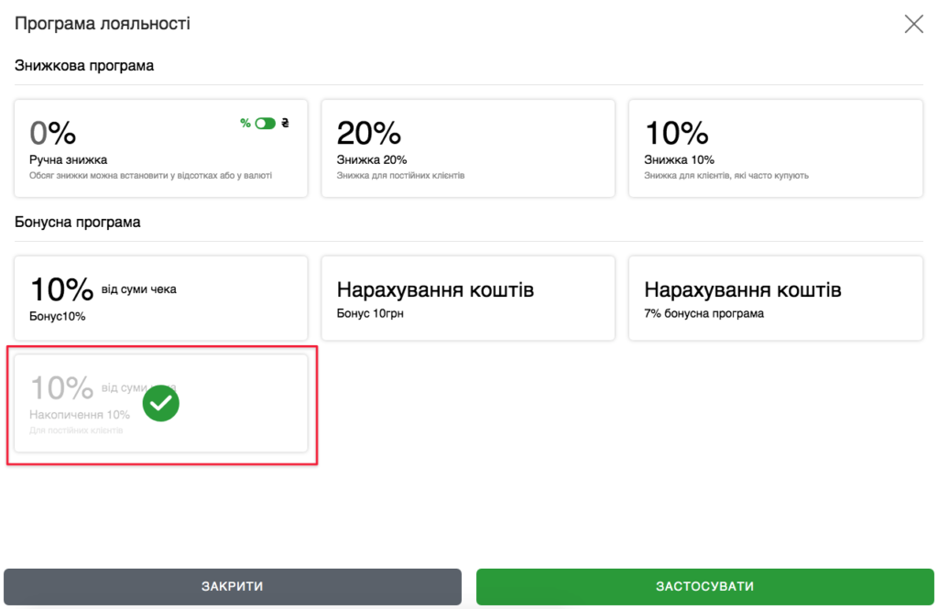Click the large 20% value

[x=369, y=134]
